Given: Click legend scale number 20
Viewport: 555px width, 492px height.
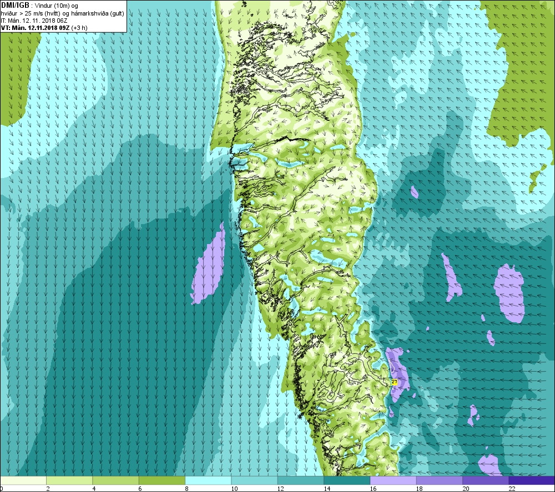Looking at the screenshot, I should click(466, 489).
